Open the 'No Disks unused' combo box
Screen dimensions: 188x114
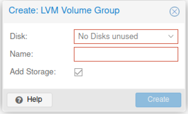pyautogui.click(x=126, y=36)
